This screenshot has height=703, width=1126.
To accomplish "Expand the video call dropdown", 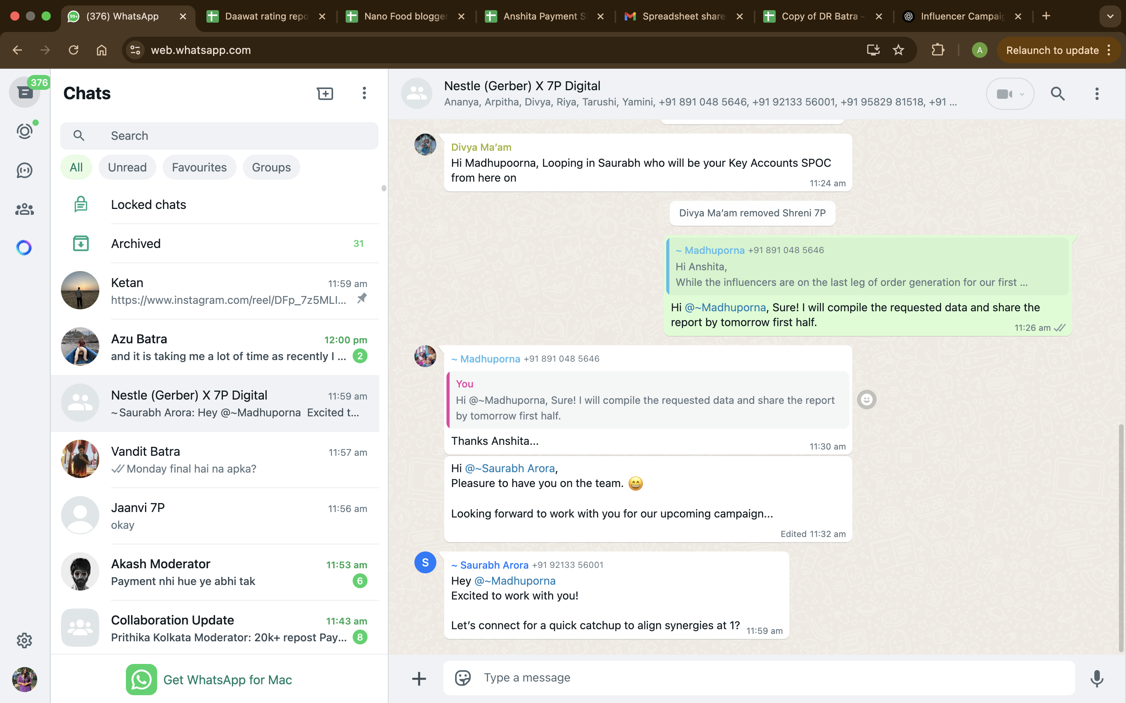I will pyautogui.click(x=1021, y=94).
